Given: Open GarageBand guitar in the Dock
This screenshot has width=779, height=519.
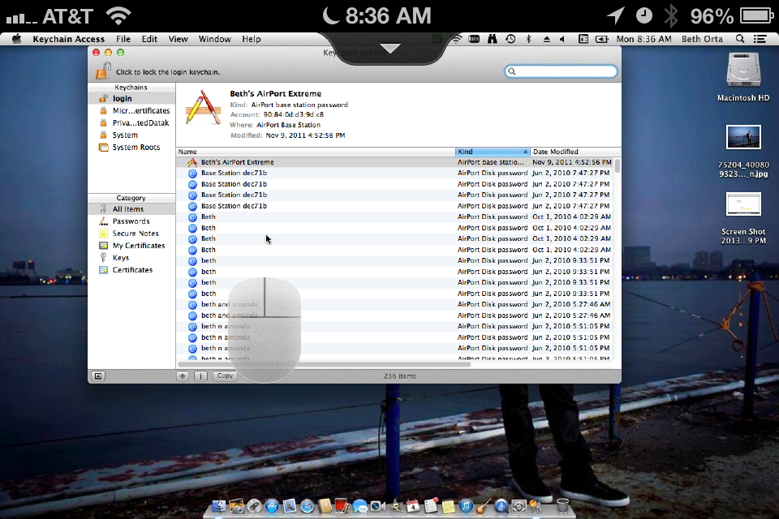Looking at the screenshot, I should (x=484, y=505).
